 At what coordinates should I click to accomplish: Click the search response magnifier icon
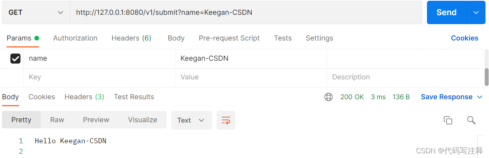coord(471,120)
